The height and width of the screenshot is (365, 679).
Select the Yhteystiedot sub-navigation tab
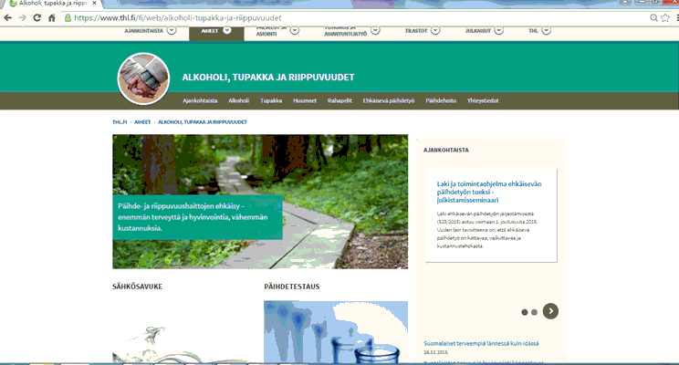pyautogui.click(x=483, y=100)
